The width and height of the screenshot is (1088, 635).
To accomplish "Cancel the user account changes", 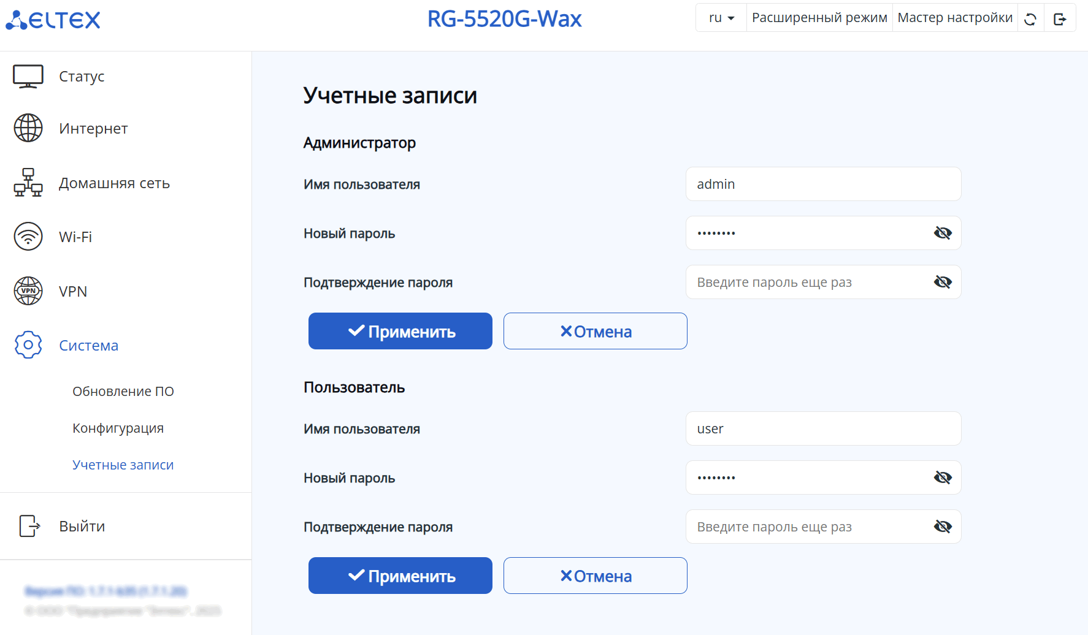I will click(595, 576).
